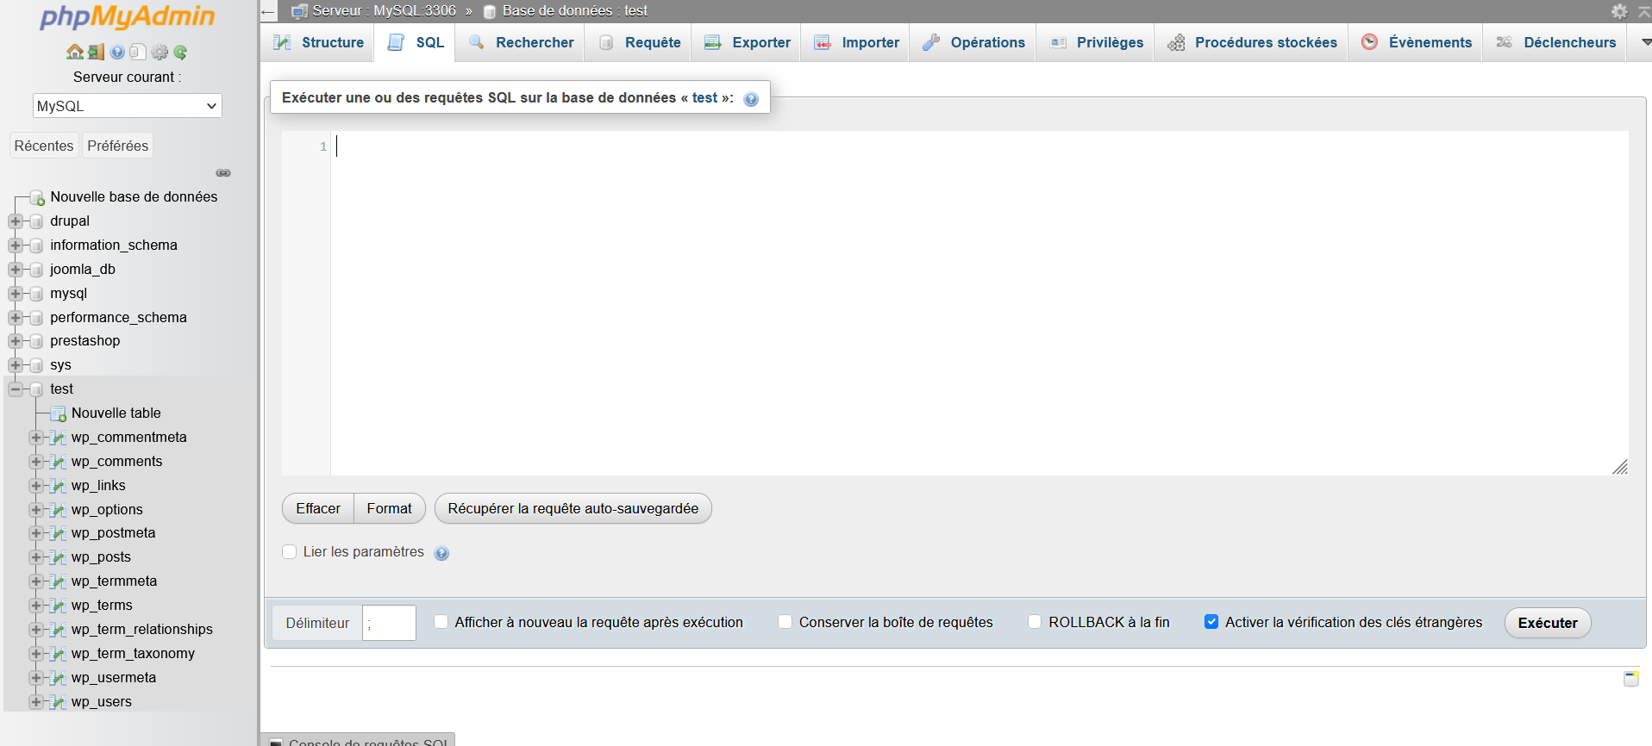Image resolution: width=1652 pixels, height=746 pixels.
Task: Click help icon beside Lier les paramètres
Action: [441, 553]
